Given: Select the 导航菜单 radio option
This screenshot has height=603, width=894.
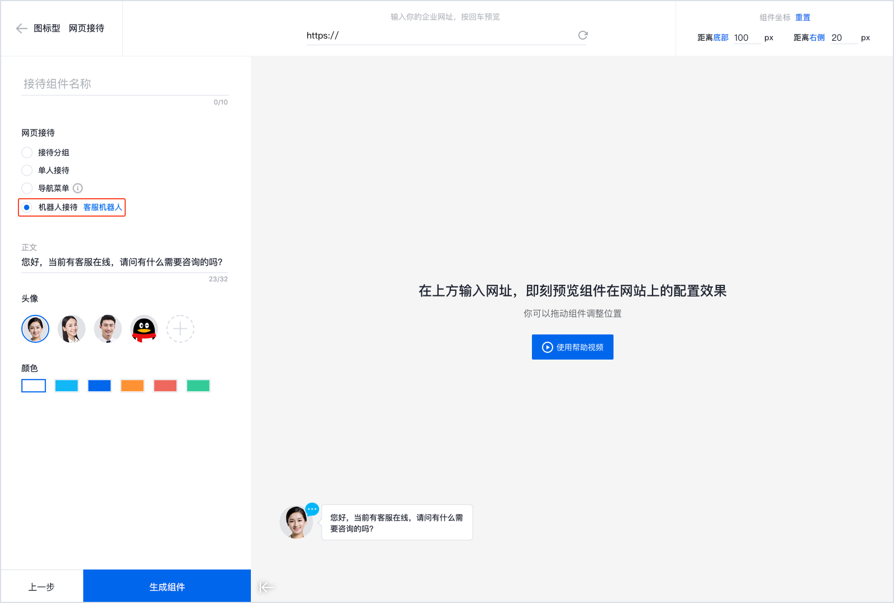Looking at the screenshot, I should pos(27,188).
